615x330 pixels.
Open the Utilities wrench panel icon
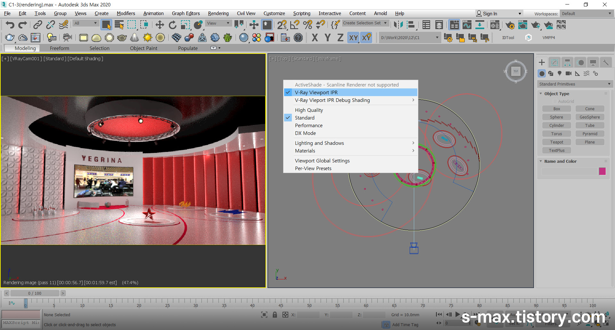coord(605,62)
